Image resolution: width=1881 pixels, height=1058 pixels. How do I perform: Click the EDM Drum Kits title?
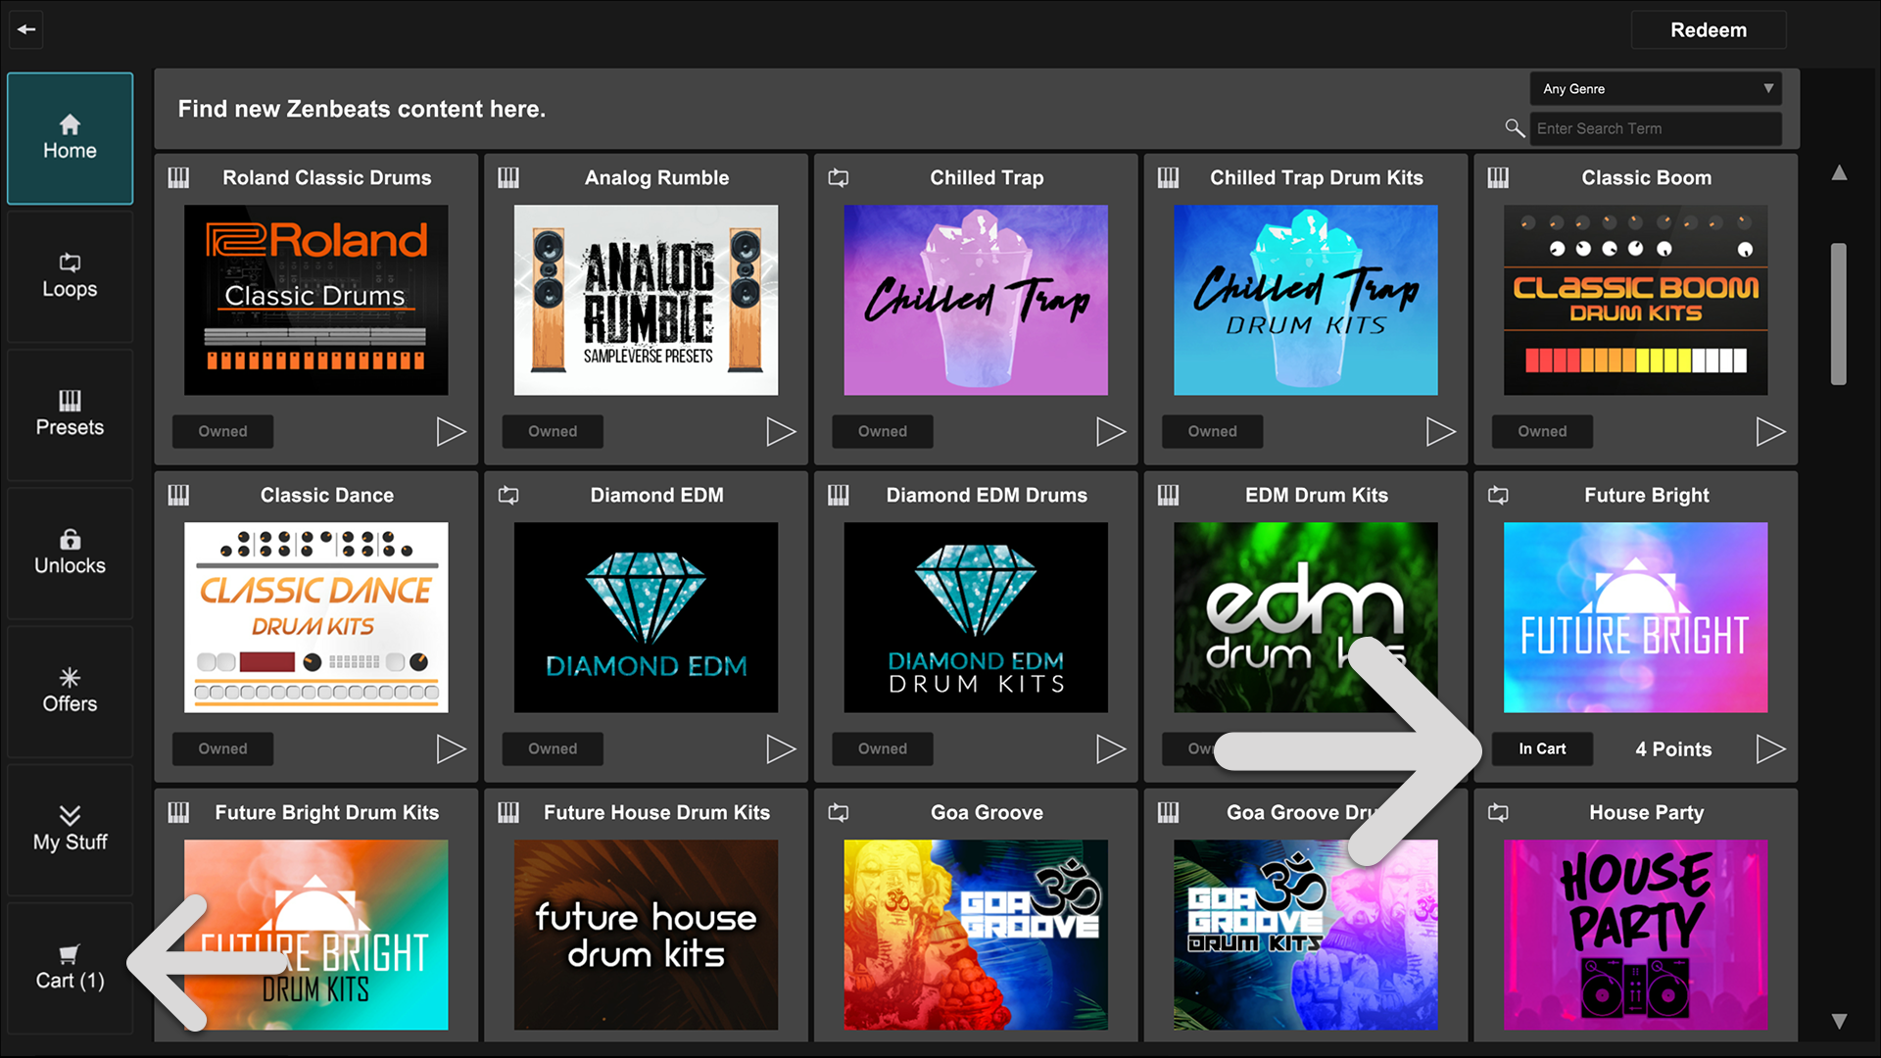[x=1317, y=495]
